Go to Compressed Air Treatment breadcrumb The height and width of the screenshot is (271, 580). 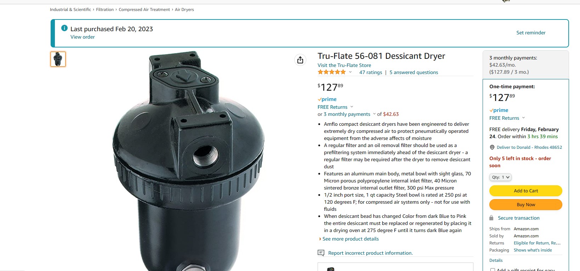pyautogui.click(x=144, y=10)
